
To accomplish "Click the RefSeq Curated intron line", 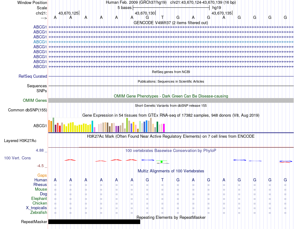I will (x=171, y=76).
